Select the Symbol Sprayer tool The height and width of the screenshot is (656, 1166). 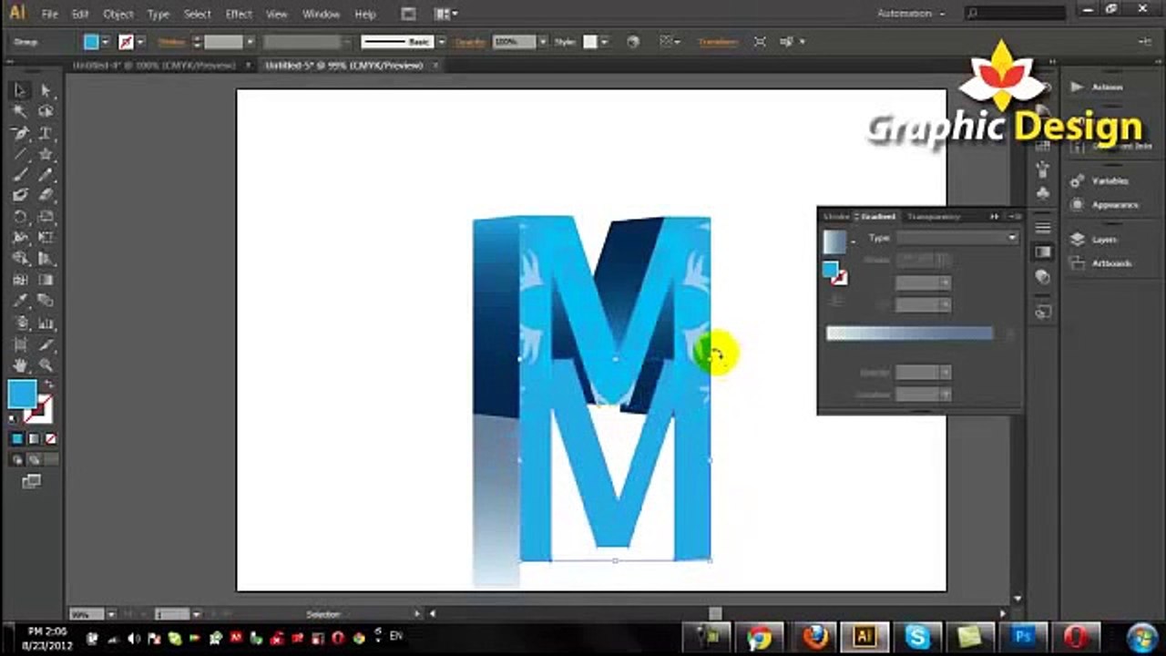pos(20,323)
